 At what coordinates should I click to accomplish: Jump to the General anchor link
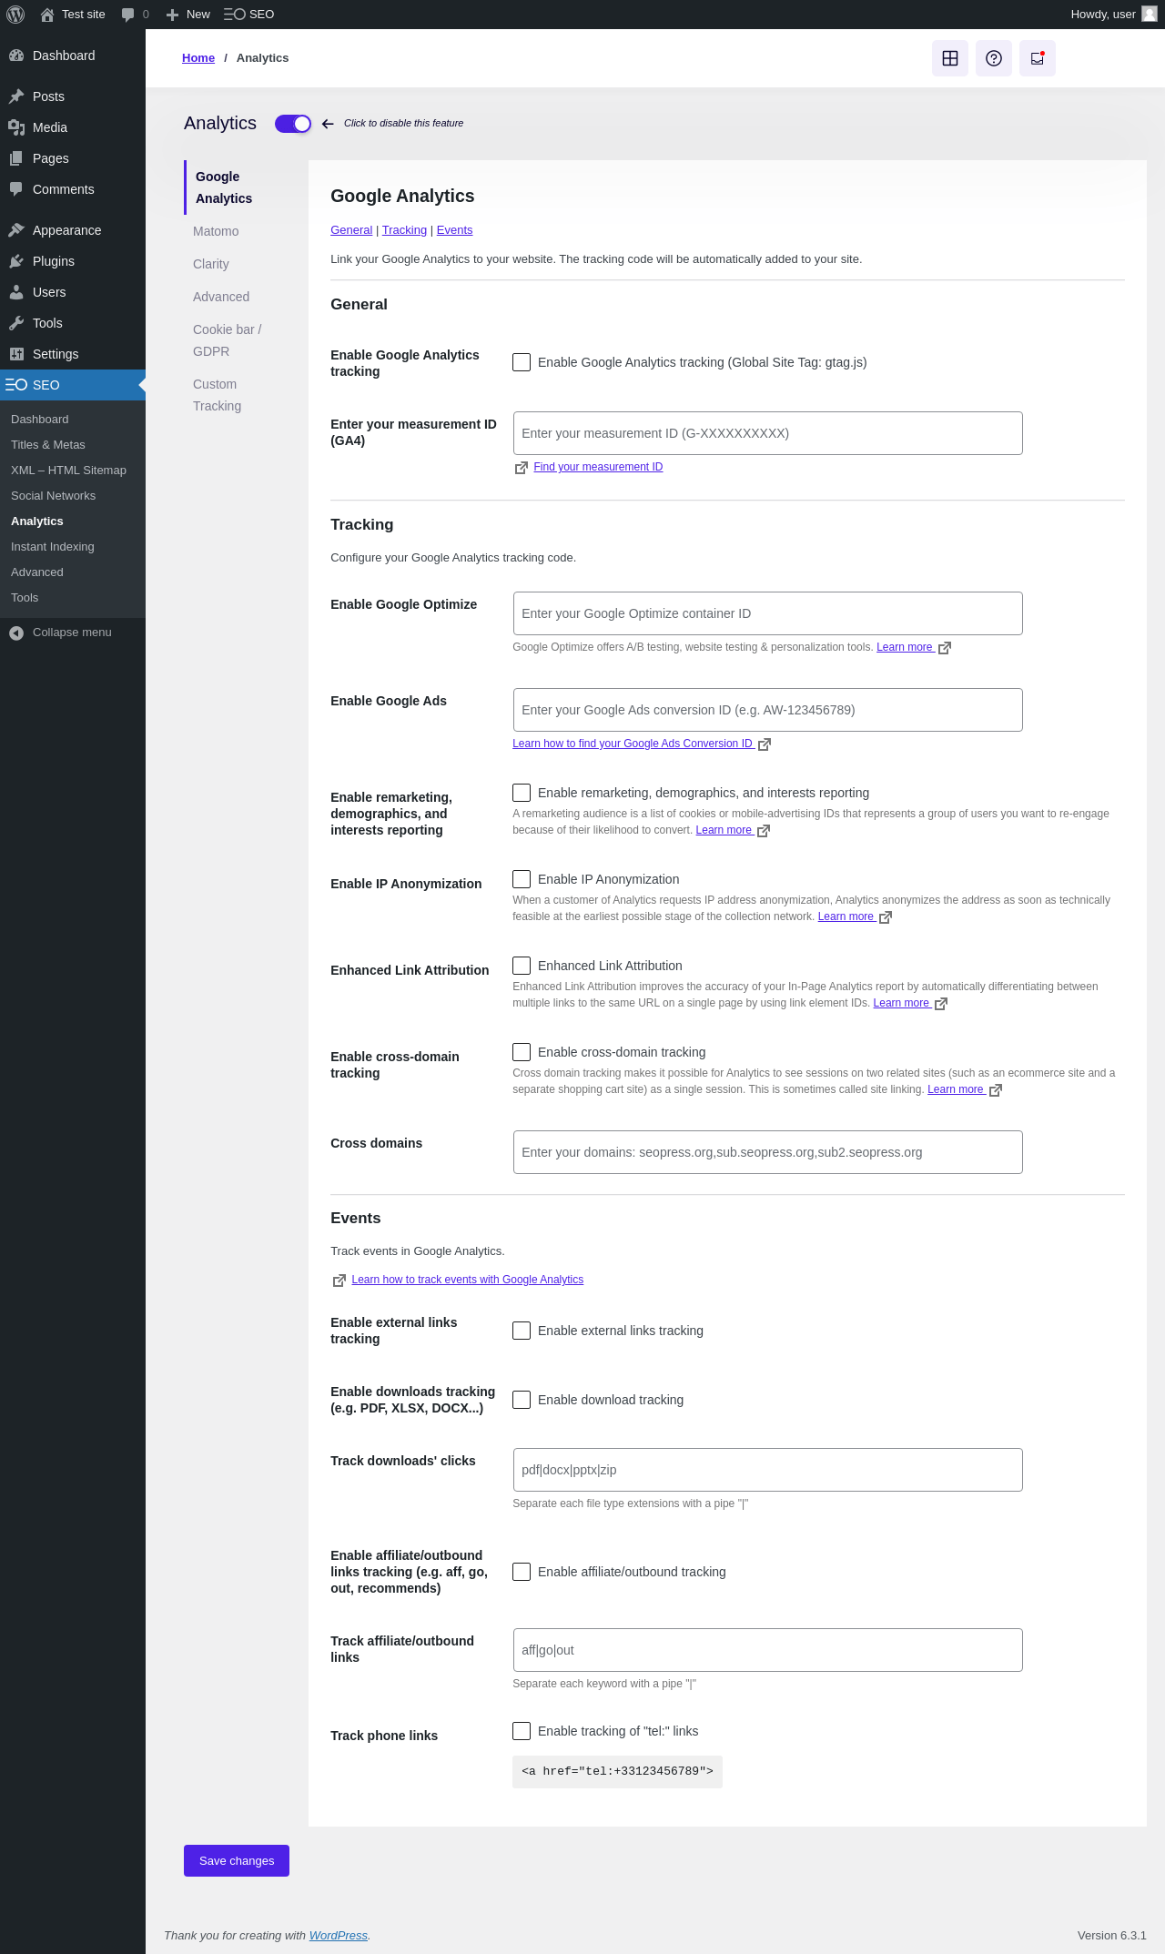351,230
